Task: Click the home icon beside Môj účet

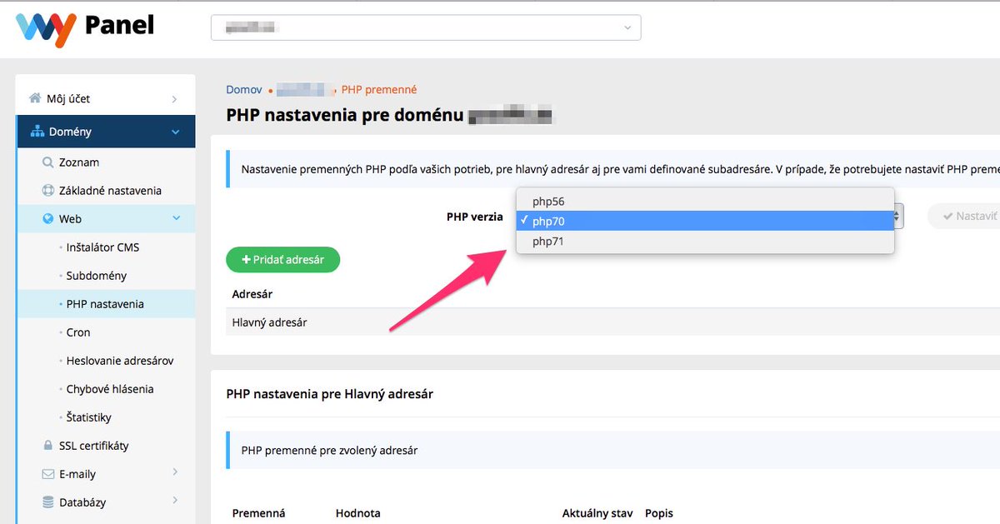Action: (x=35, y=98)
